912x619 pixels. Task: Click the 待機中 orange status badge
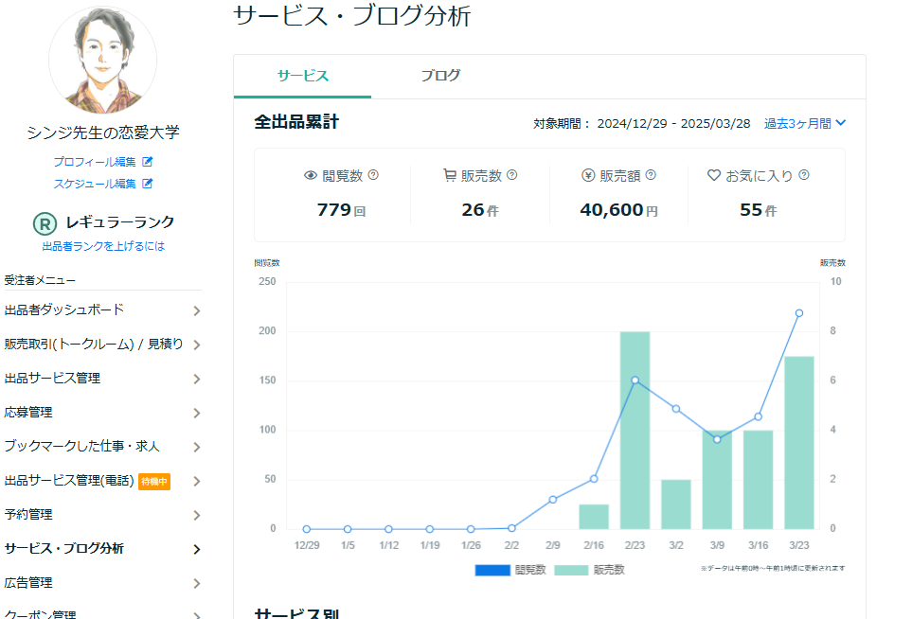(154, 481)
